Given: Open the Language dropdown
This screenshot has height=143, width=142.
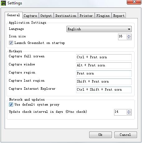Looking at the screenshot, I should tap(99, 29).
